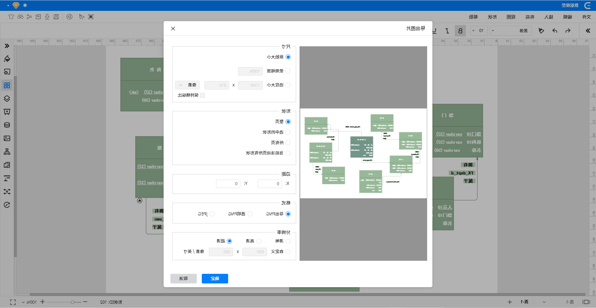The width and height of the screenshot is (596, 308).
Task: Collapse panel with the double chevron near font box
Action: (x=588, y=31)
